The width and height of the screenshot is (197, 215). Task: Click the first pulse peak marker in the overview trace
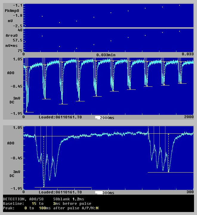(x=26, y=111)
